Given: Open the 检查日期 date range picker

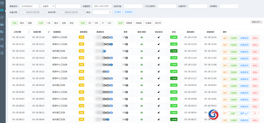Looking at the screenshot, I should pos(33,12).
